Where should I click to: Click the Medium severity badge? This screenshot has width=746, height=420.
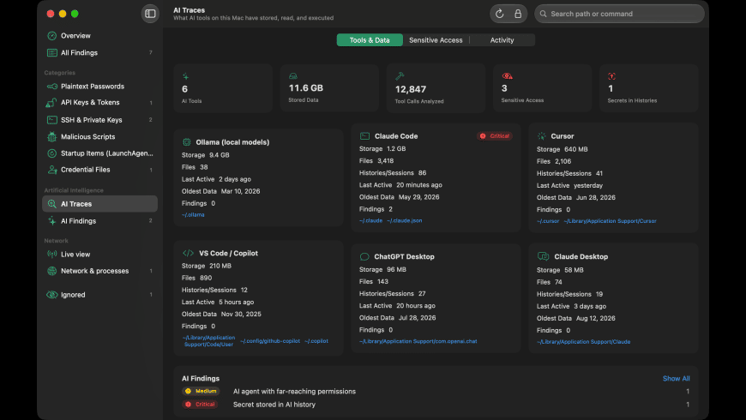(x=201, y=391)
